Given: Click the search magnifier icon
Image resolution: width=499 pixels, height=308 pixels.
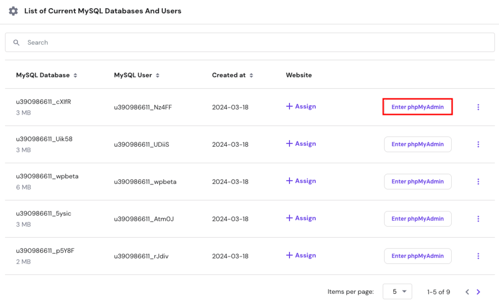Looking at the screenshot, I should (x=16, y=42).
